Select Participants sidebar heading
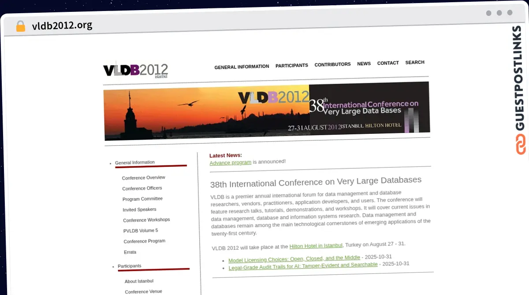The height and width of the screenshot is (295, 529). [x=129, y=266]
